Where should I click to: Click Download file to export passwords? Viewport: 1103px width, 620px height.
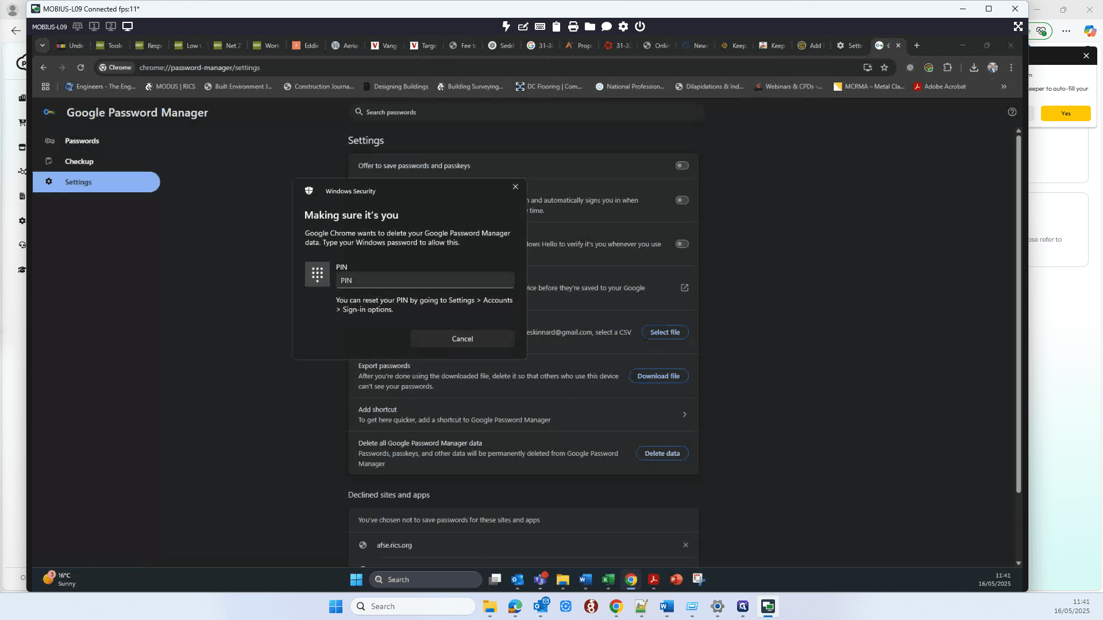tap(658, 376)
